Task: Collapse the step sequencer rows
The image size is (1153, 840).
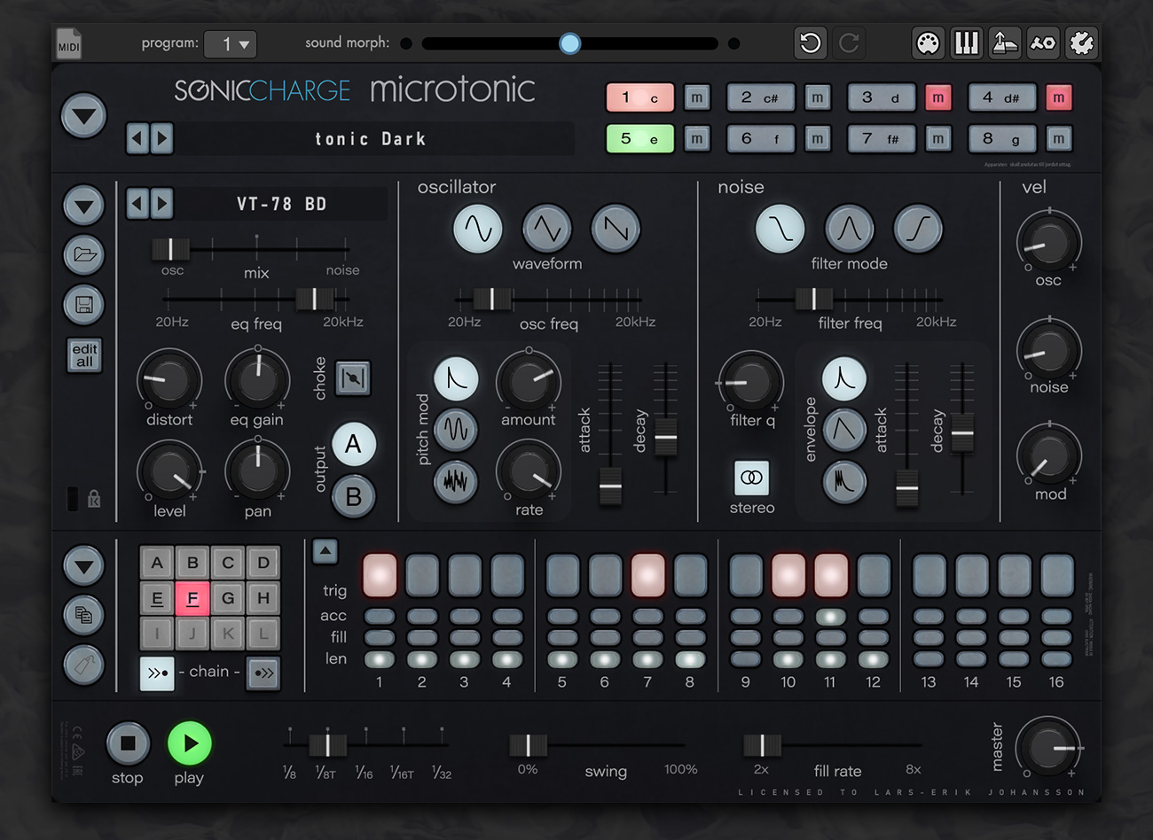Action: pyautogui.click(x=326, y=551)
